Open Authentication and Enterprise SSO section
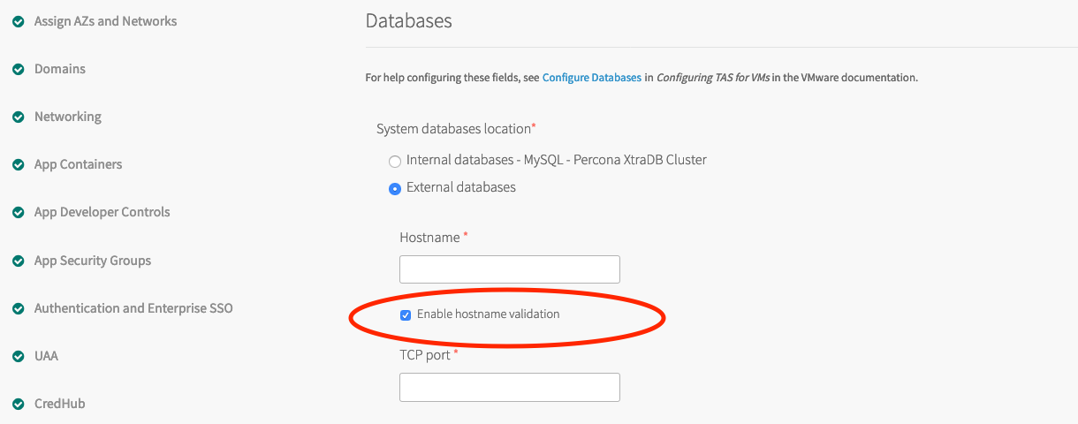1078x424 pixels. point(133,308)
